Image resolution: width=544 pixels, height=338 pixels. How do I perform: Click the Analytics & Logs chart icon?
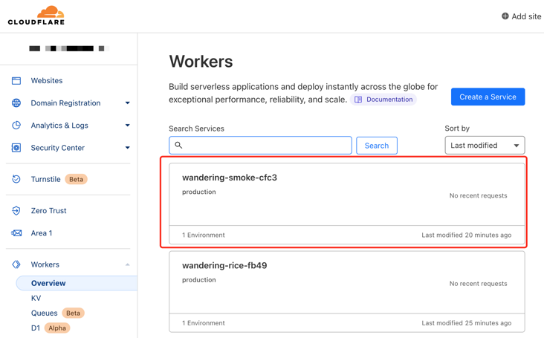click(x=16, y=126)
